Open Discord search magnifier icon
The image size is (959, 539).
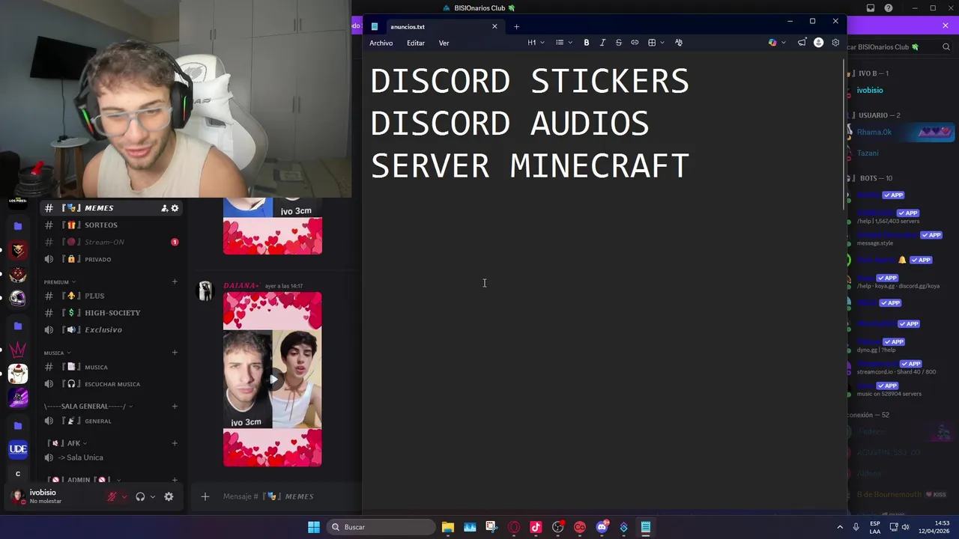coord(946,46)
